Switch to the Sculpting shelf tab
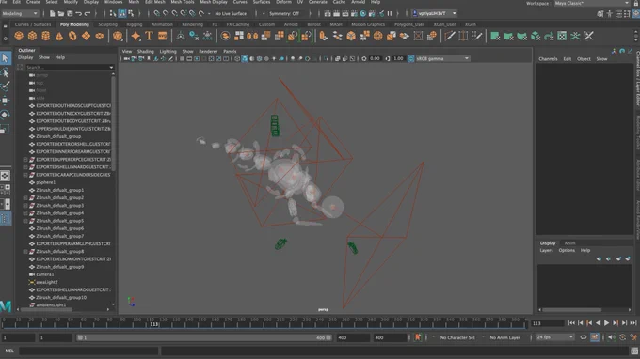Viewport: 640px width, 359px height. point(107,24)
